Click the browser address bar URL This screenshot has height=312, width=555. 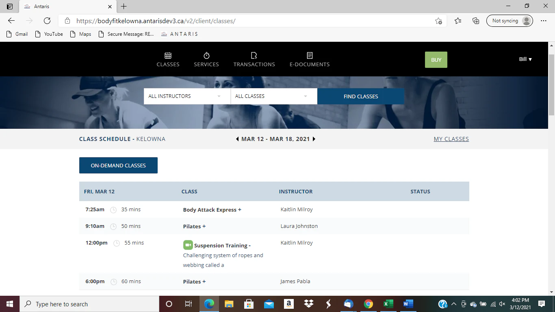coord(156,21)
